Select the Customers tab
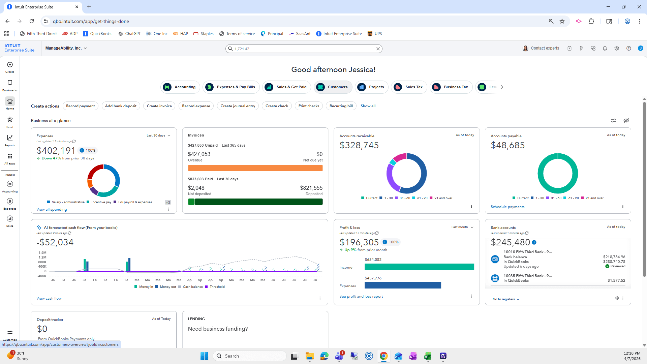Viewport: 647px width, 364px height. [333, 87]
